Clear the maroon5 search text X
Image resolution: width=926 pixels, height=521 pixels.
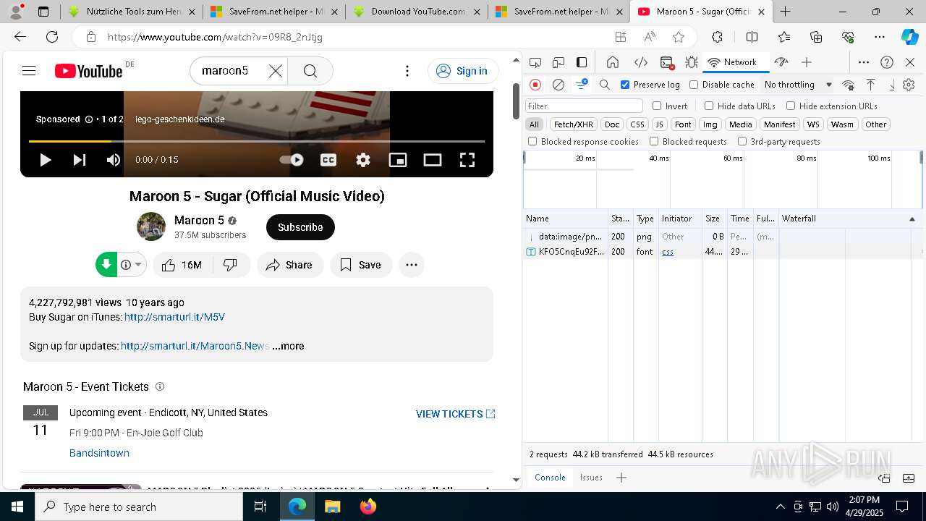[x=276, y=70]
